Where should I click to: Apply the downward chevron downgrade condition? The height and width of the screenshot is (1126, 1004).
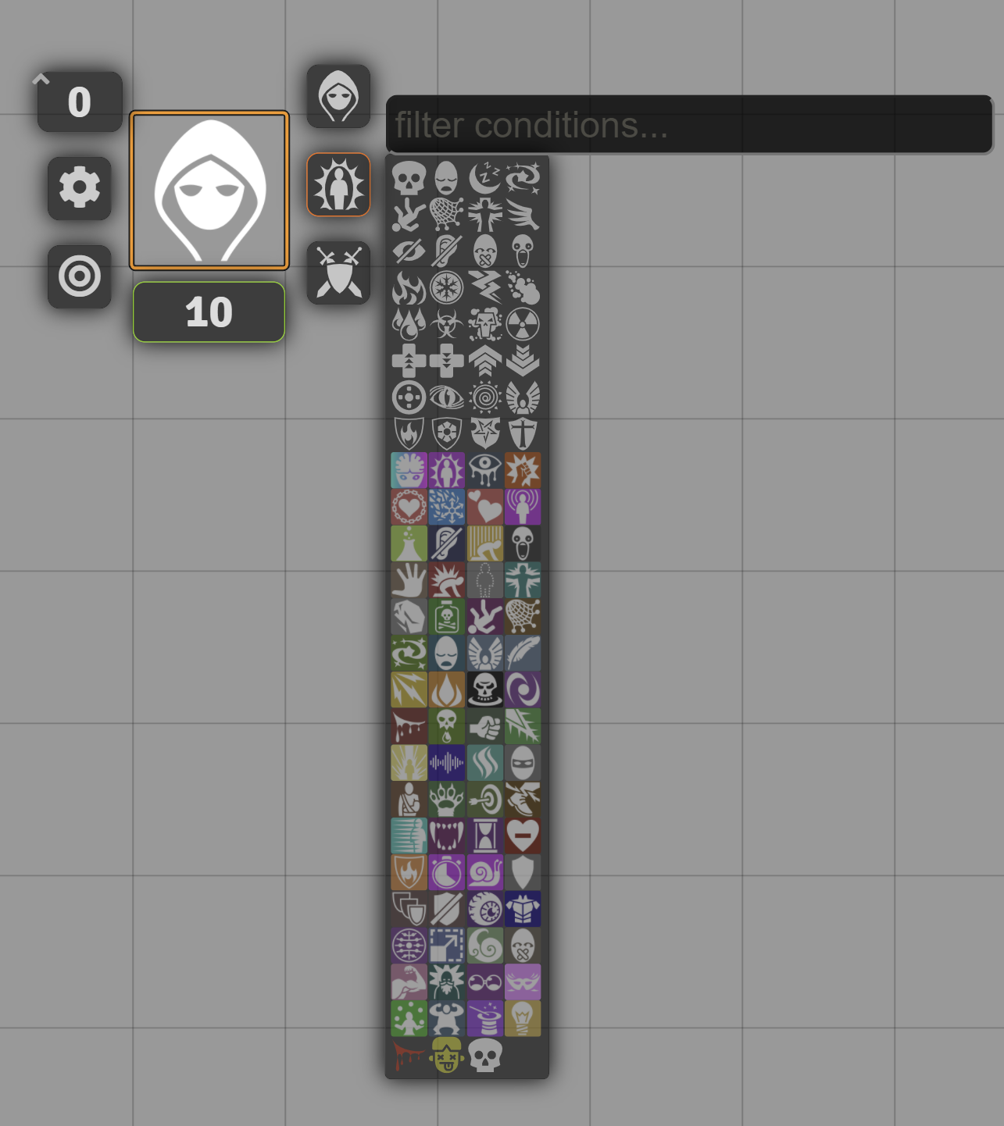click(522, 361)
